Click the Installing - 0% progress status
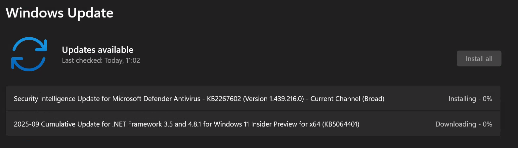This screenshot has width=518, height=148. [470, 98]
